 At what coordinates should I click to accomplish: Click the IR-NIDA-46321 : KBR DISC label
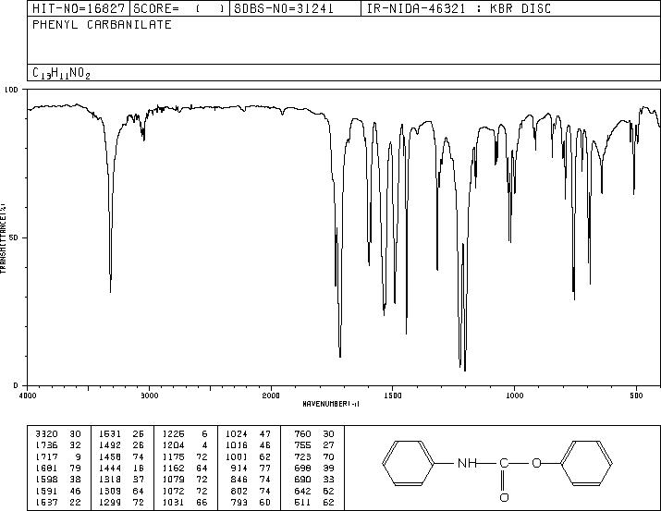459,8
